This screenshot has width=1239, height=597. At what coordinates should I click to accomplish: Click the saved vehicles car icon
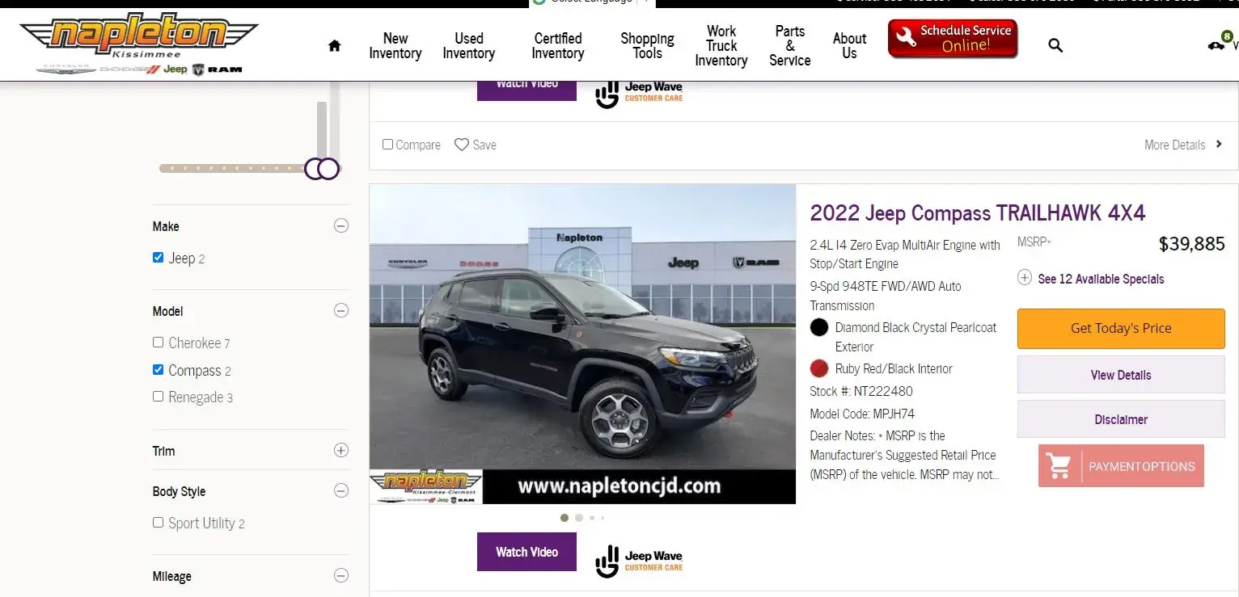tap(1216, 45)
